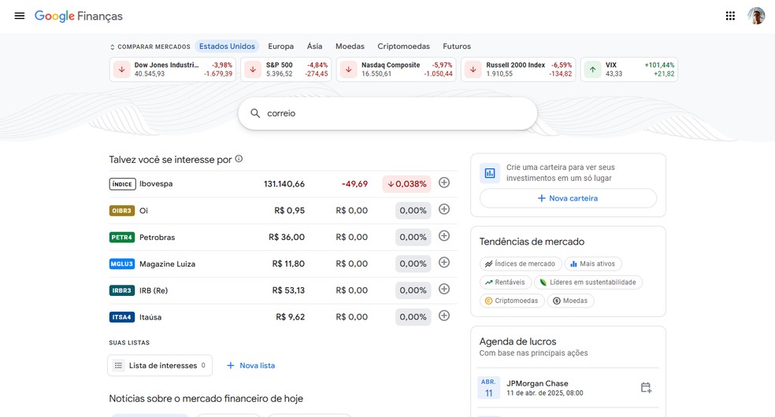The height and width of the screenshot is (417, 775).
Task: Click the info icon beside 'Talvez você se interesse por'
Action: coord(239,159)
